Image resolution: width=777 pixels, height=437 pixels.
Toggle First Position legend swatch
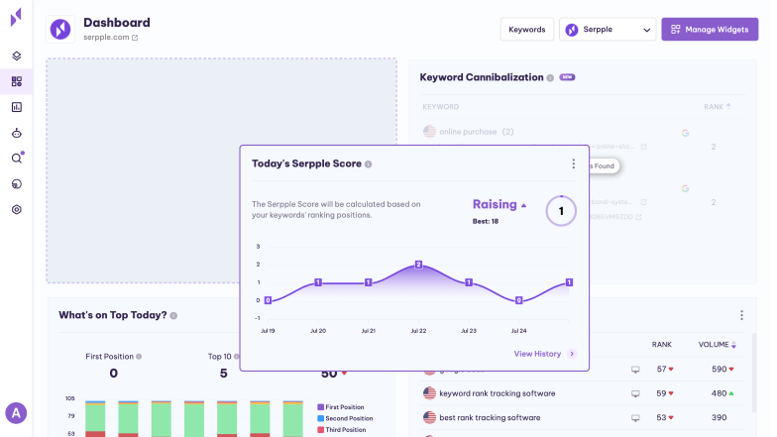pyautogui.click(x=320, y=406)
